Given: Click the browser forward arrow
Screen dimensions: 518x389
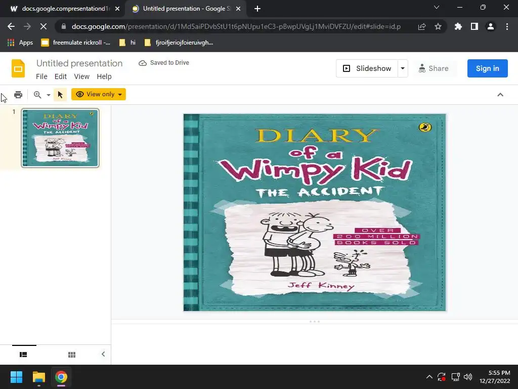Looking at the screenshot, I should [27, 26].
